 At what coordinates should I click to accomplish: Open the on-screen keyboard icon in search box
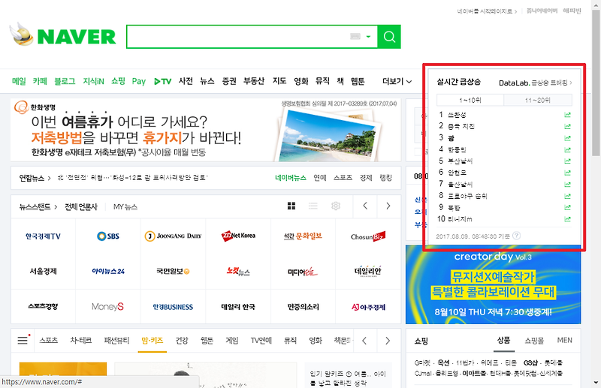click(355, 36)
